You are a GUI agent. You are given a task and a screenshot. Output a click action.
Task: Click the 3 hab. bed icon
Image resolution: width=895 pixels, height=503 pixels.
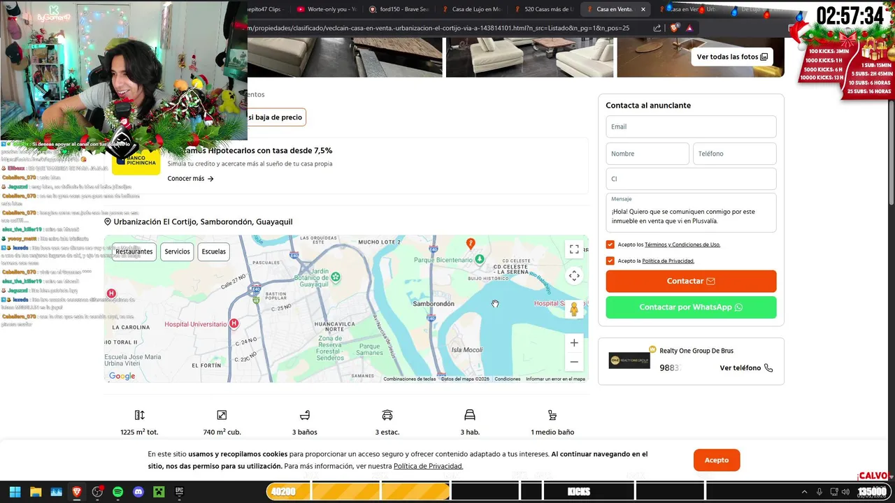[470, 415]
